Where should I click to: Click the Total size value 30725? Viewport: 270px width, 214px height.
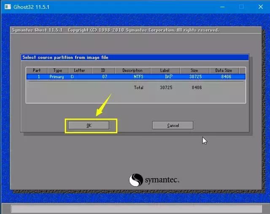(x=166, y=88)
